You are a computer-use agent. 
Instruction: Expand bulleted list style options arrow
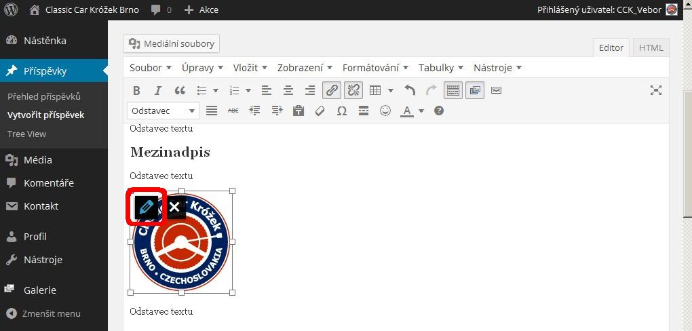[216, 90]
